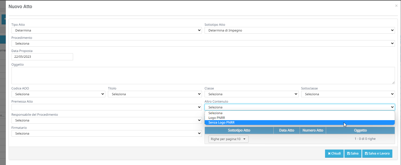Click the Data Proposta date field
This screenshot has width=401, height=165.
coord(42,57)
